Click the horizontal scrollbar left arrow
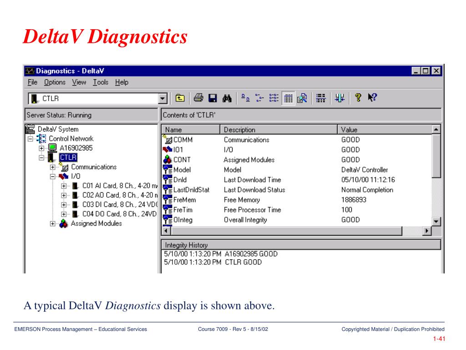The width and height of the screenshot is (466, 350). point(167,231)
